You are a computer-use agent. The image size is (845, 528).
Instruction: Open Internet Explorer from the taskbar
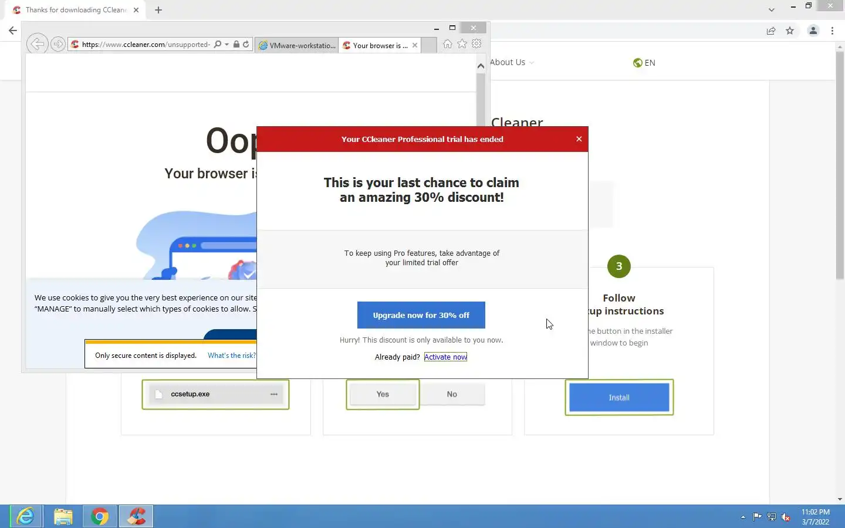[26, 516]
